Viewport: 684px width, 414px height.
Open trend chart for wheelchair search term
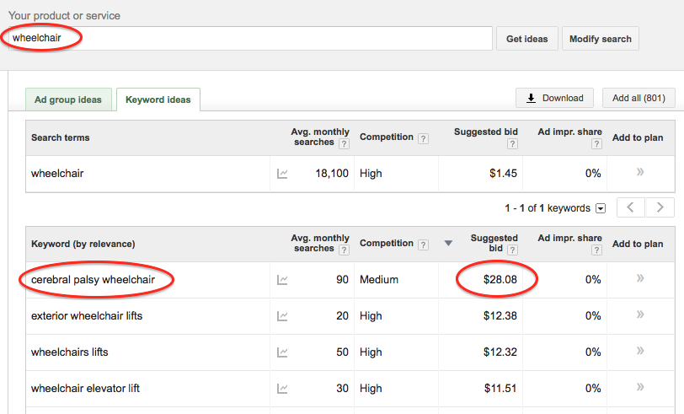[x=282, y=174]
